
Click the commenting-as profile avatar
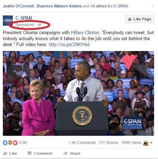pos(146,143)
